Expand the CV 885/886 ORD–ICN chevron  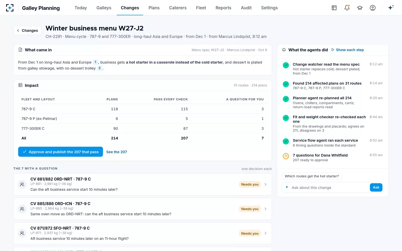point(265,209)
